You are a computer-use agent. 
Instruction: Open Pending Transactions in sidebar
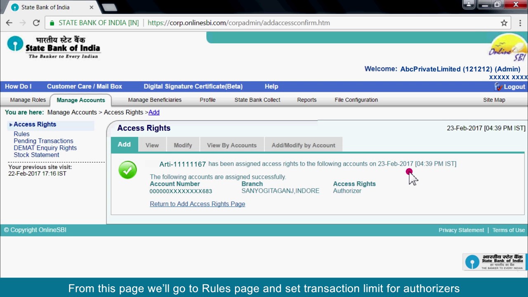(x=43, y=141)
